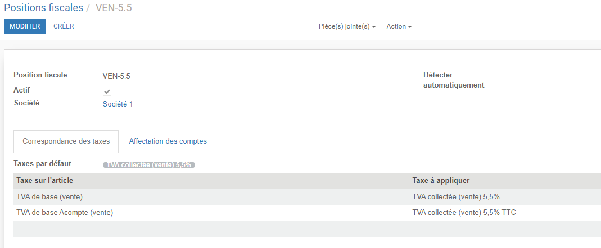Screen dimensions: 601x248
Task: Click the caret arrow next to Pièce(s) jointe(s)
Action: (x=374, y=27)
